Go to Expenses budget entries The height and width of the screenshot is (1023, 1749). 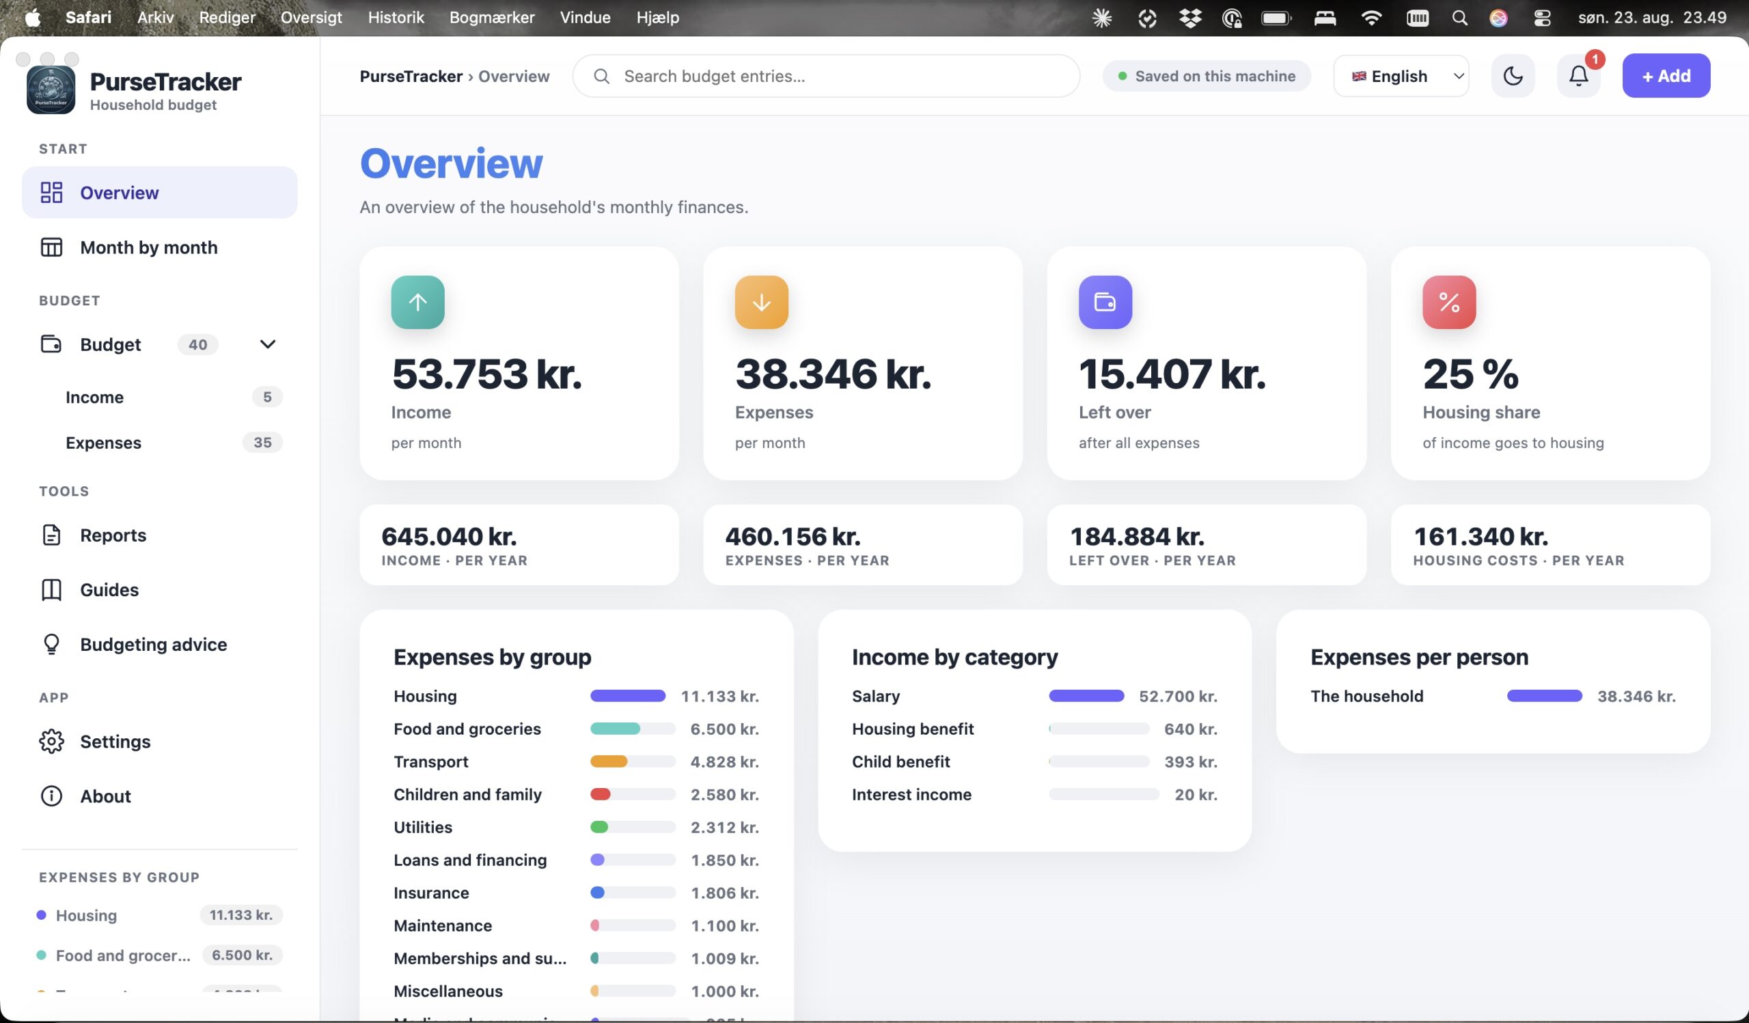160,443
